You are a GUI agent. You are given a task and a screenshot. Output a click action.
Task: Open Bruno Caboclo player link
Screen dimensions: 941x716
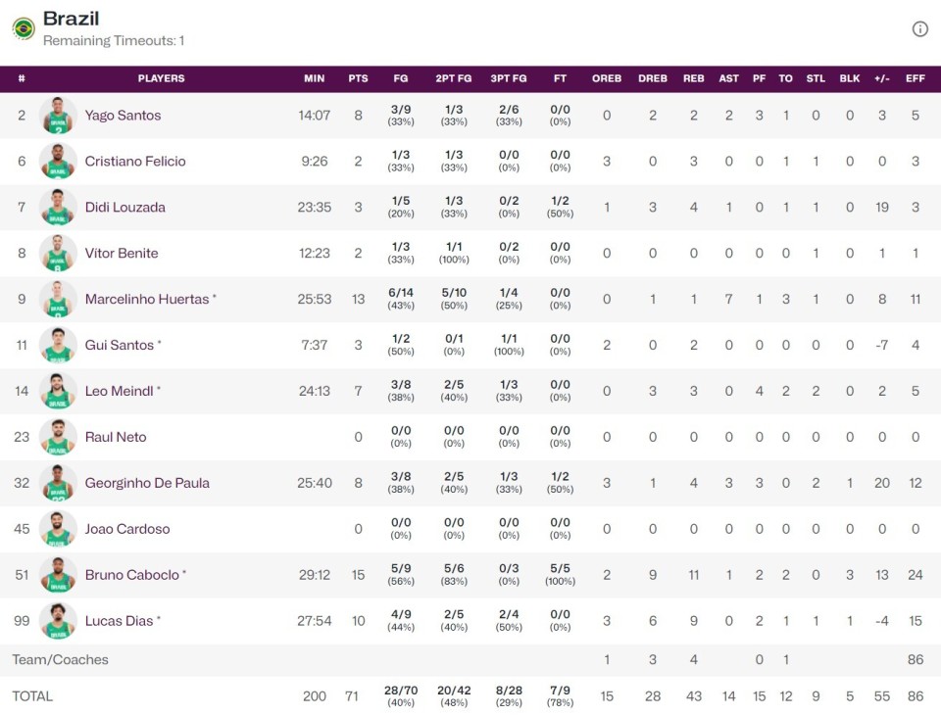click(x=132, y=575)
